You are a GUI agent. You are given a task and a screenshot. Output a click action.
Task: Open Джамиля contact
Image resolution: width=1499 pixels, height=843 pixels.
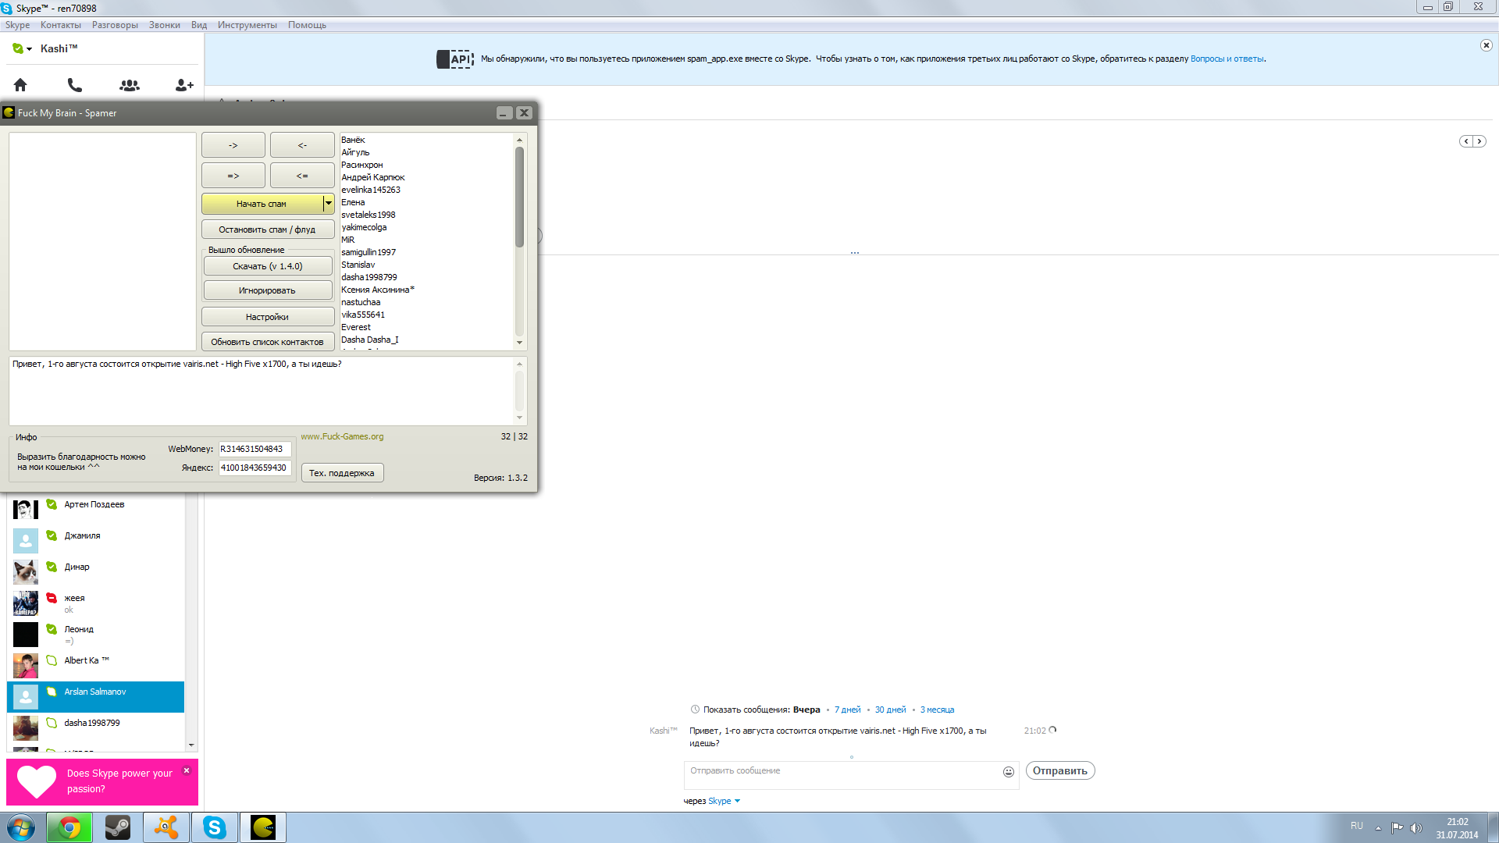[95, 541]
